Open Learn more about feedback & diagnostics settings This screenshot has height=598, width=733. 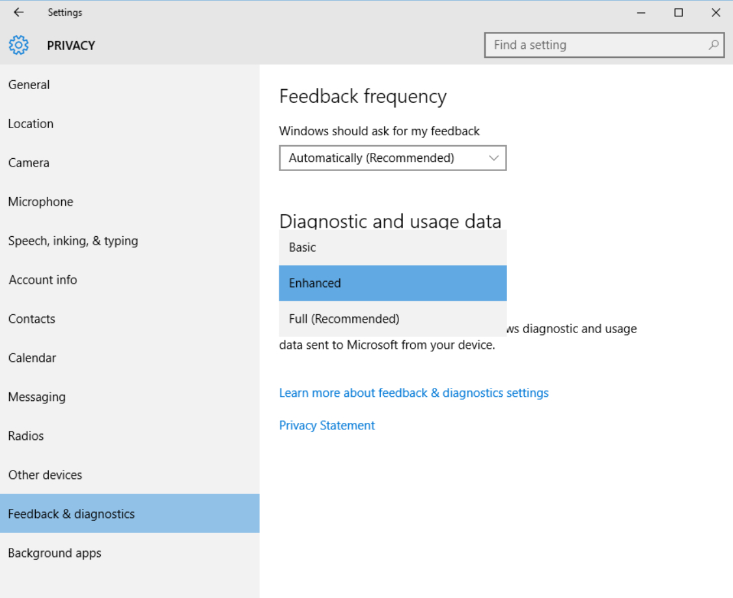[x=414, y=393]
